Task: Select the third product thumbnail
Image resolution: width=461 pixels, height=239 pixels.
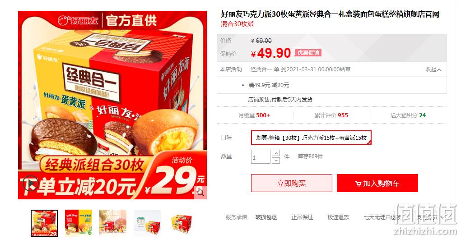Action: (x=112, y=223)
